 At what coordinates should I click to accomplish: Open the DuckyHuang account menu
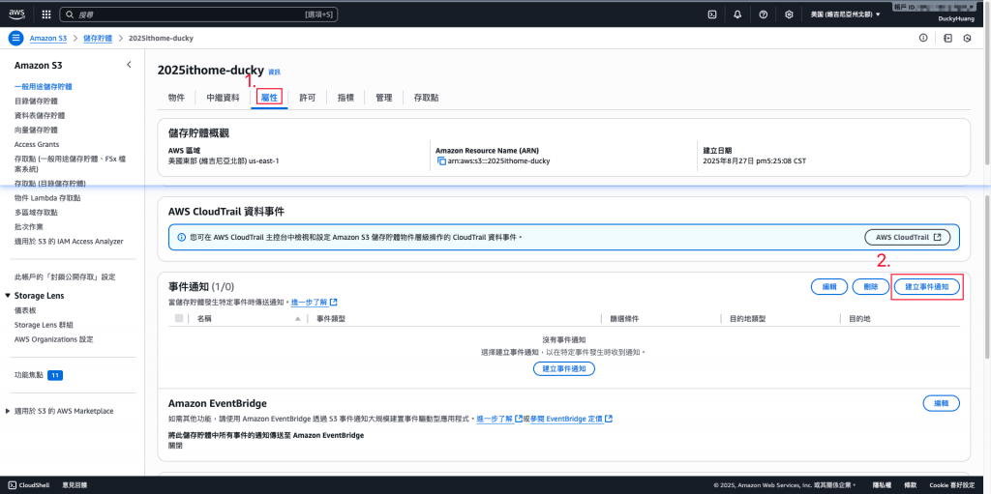click(956, 19)
